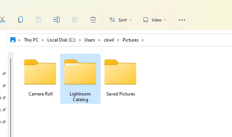
Task: Open the See more three-dots menu
Action: click(x=182, y=20)
